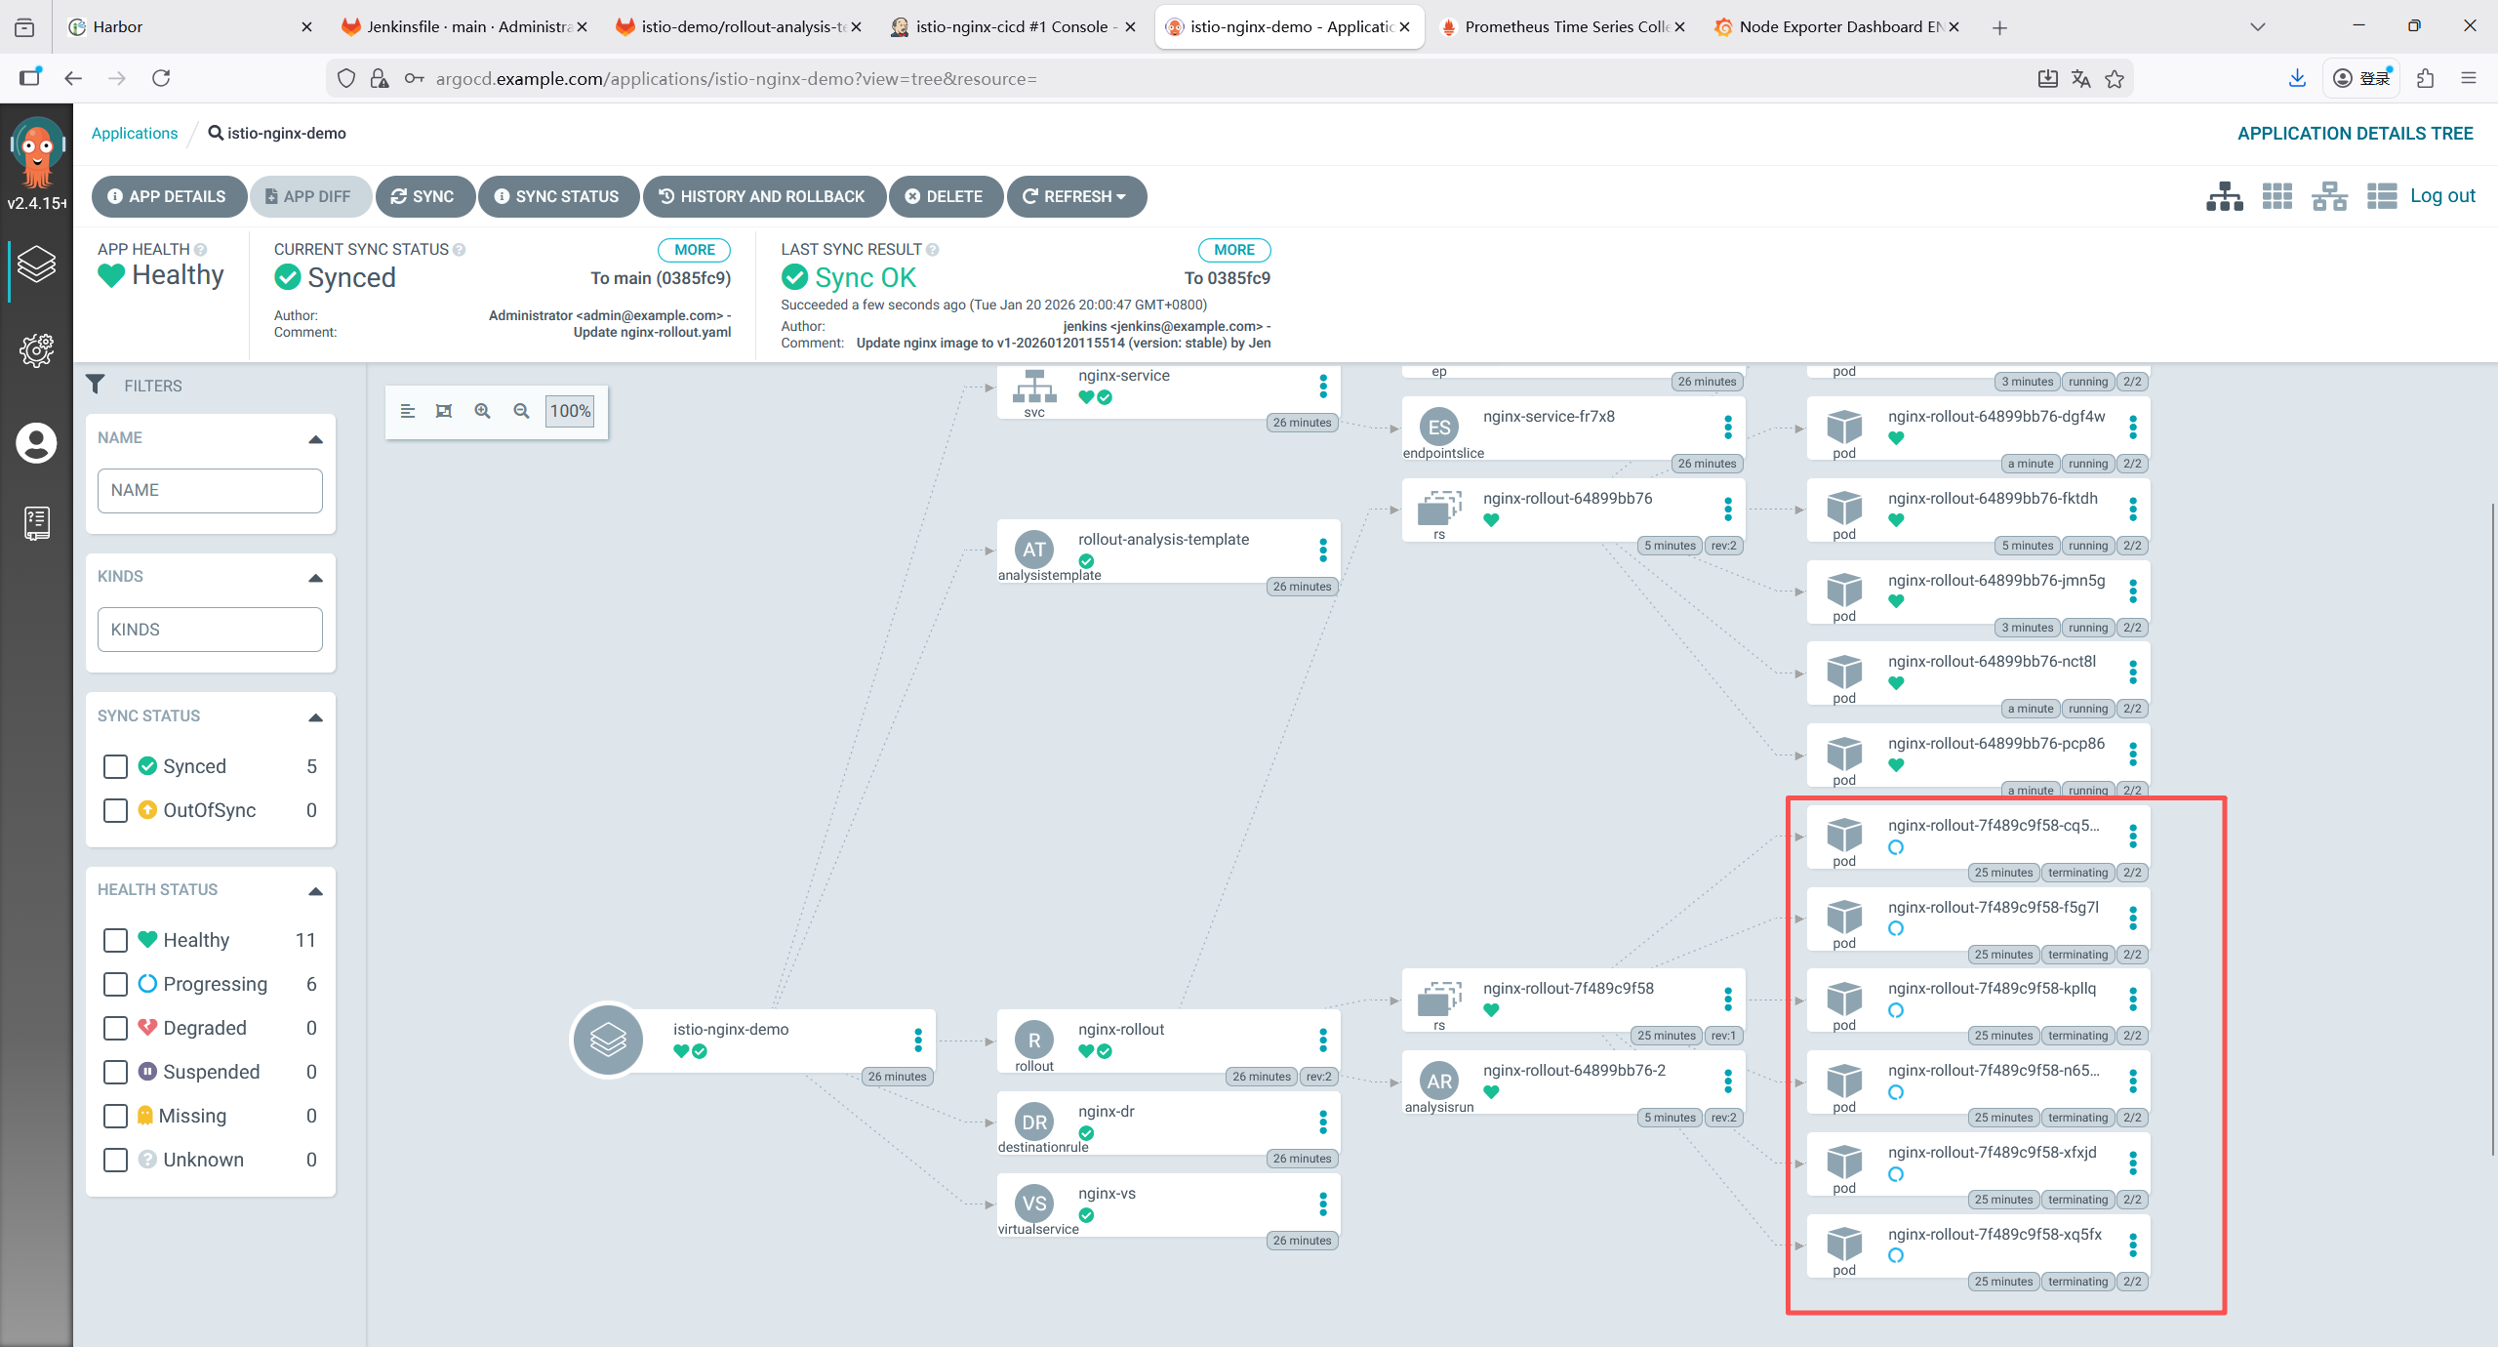Open the kebab menu of the nginx-rollout node
Image resolution: width=2498 pixels, height=1347 pixels.
pos(1323,1041)
